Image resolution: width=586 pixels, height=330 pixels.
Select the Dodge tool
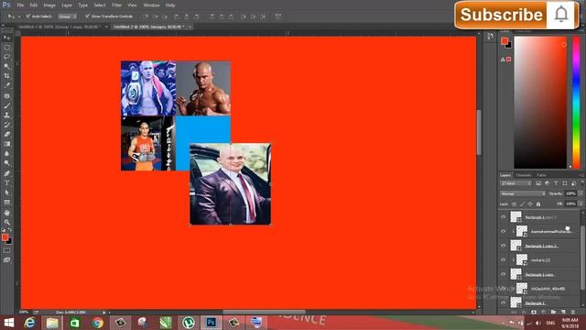pos(6,163)
